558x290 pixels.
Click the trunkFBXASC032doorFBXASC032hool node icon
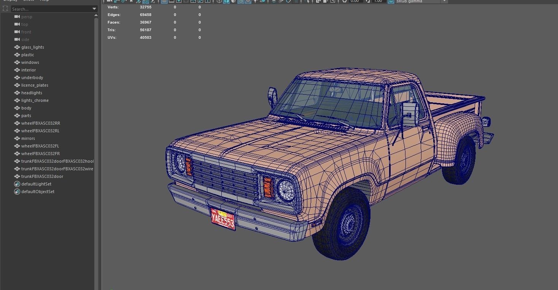[x=17, y=161]
